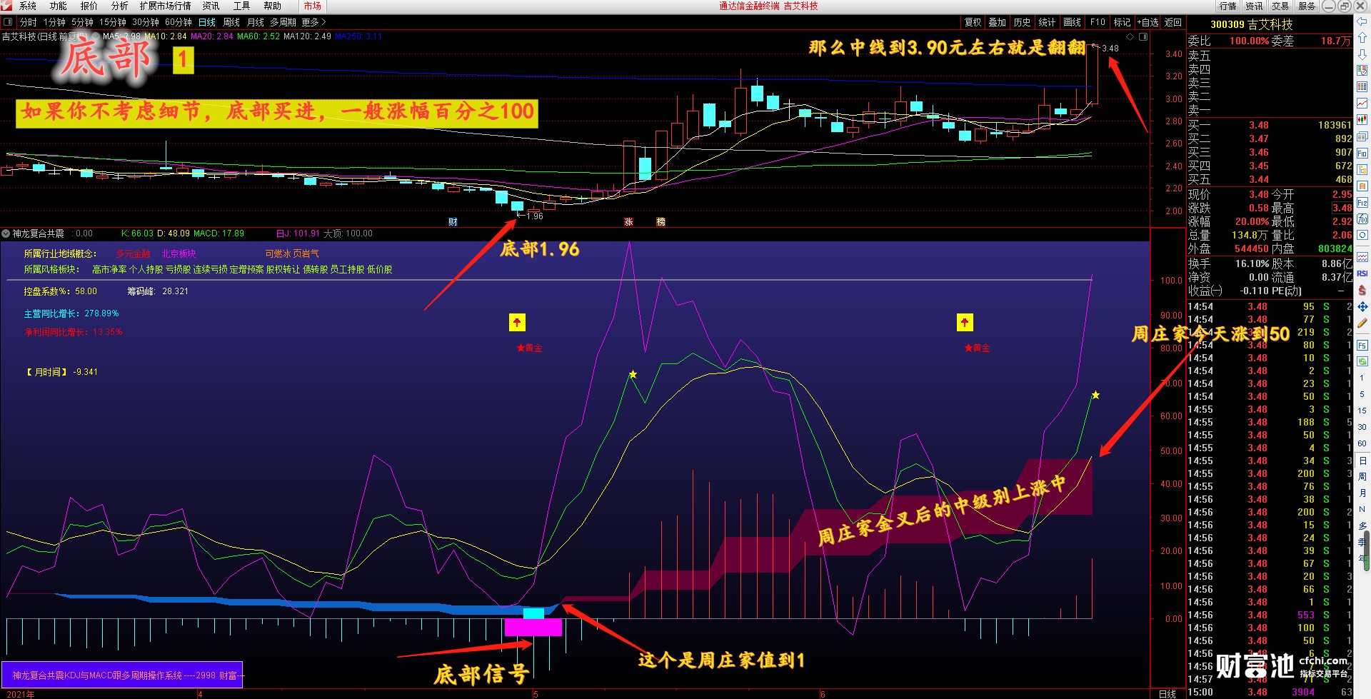The height and width of the screenshot is (699, 1371).
Task: Click the RSI indicator sidebar icon
Action: tap(1362, 273)
